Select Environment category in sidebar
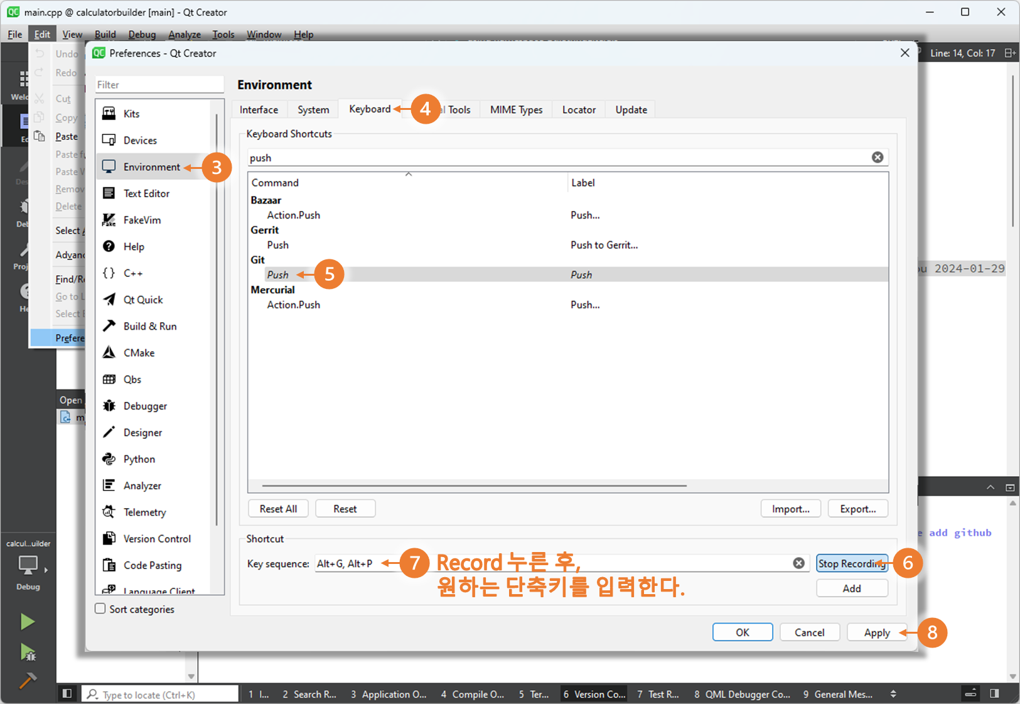The height and width of the screenshot is (704, 1020). pyautogui.click(x=155, y=167)
